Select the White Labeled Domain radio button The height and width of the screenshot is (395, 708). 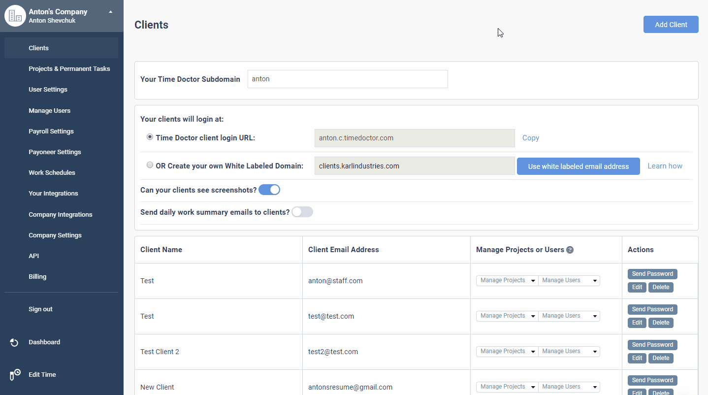150,165
